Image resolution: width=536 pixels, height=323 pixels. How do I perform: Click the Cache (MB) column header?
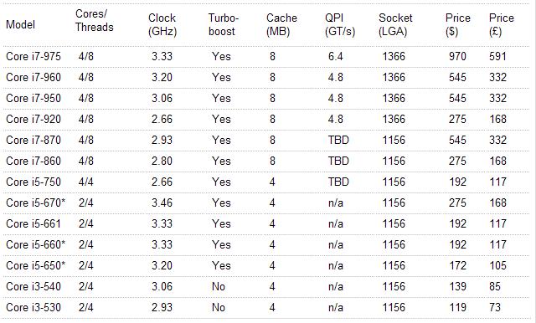point(281,24)
